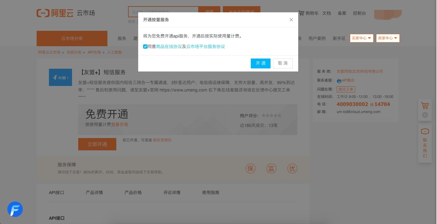Click the 取消 button in dialog
This screenshot has height=224, width=437.
283,63
